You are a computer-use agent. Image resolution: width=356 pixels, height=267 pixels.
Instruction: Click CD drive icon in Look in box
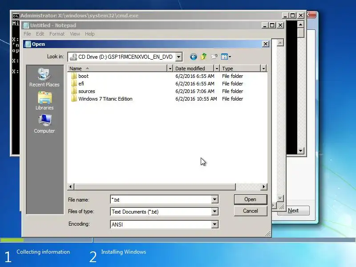(x=73, y=57)
